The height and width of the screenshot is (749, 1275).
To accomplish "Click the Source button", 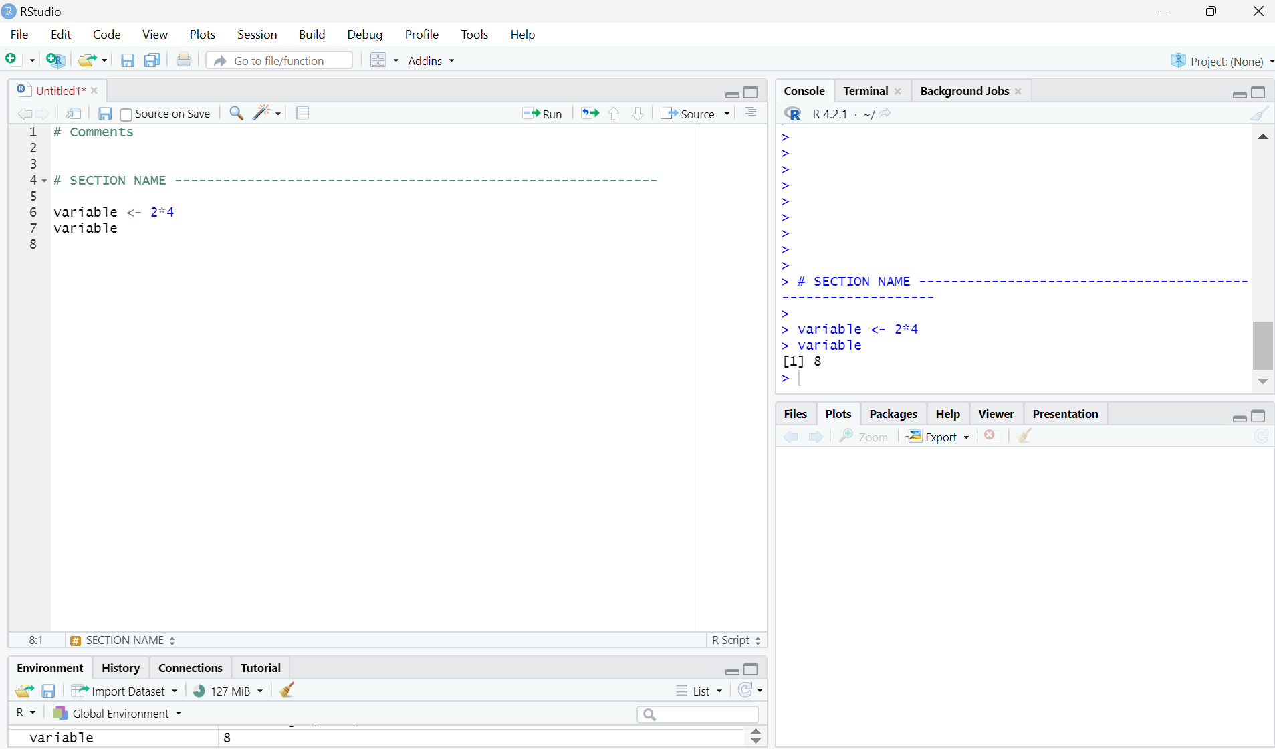I will tap(689, 114).
